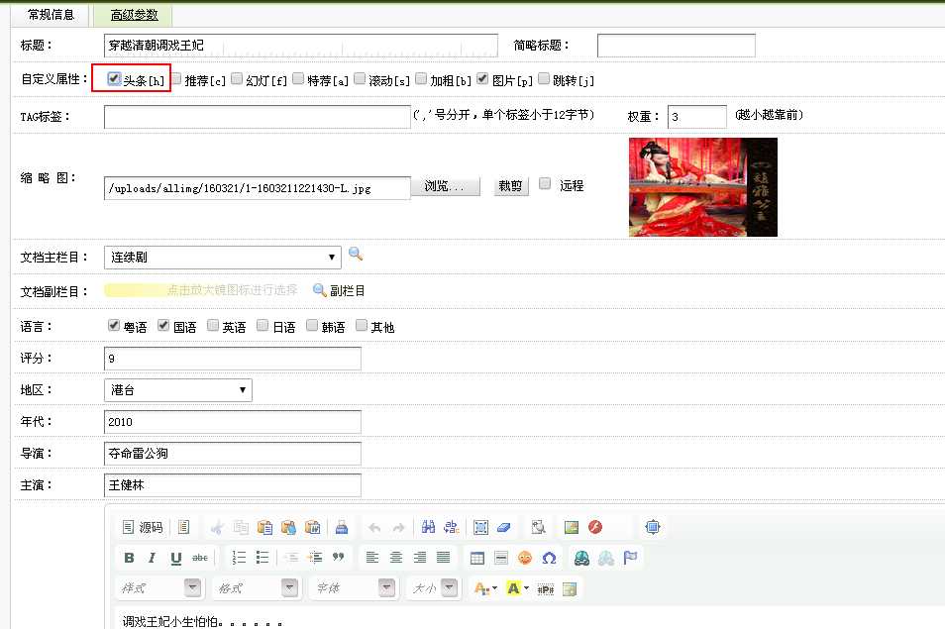Check the 幻灯[f] attribute checkbox
This screenshot has height=629, width=945.
[x=237, y=78]
